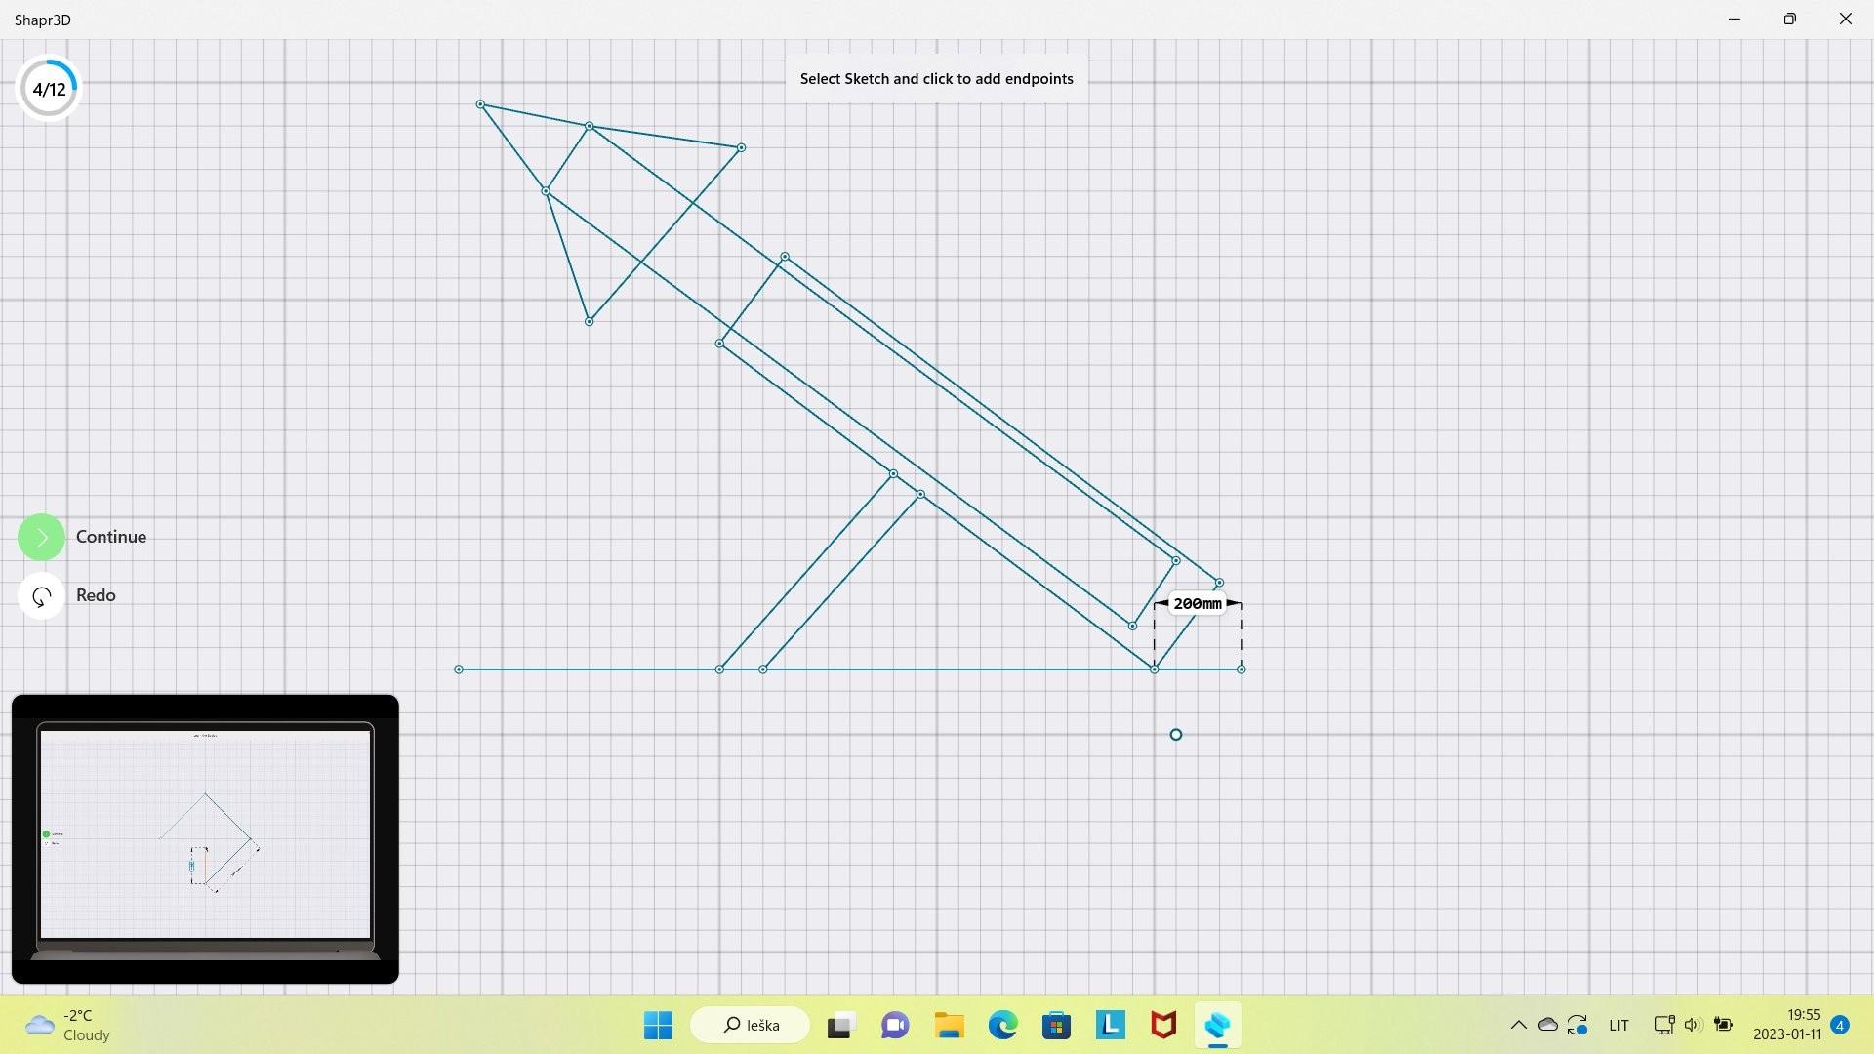Image resolution: width=1874 pixels, height=1054 pixels.
Task: Open Windows Start menu
Action: point(658,1025)
